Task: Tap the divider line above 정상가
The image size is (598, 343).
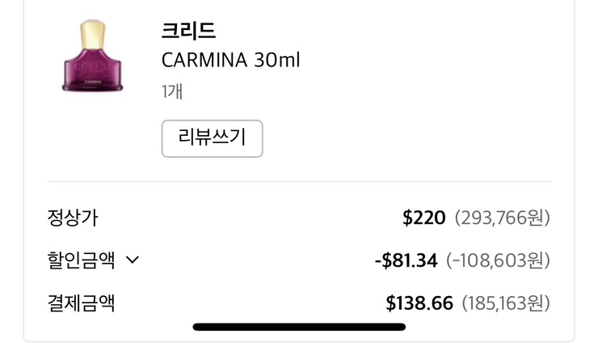Action: (299, 181)
